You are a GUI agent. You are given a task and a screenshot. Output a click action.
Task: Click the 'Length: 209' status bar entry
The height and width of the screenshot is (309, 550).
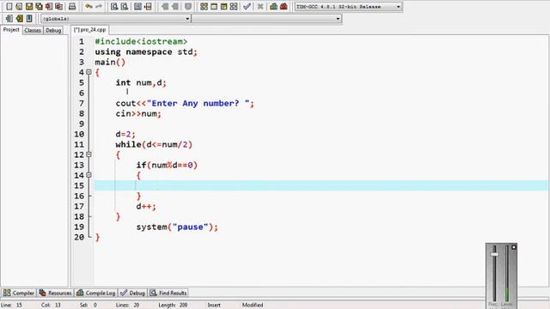pyautogui.click(x=173, y=306)
